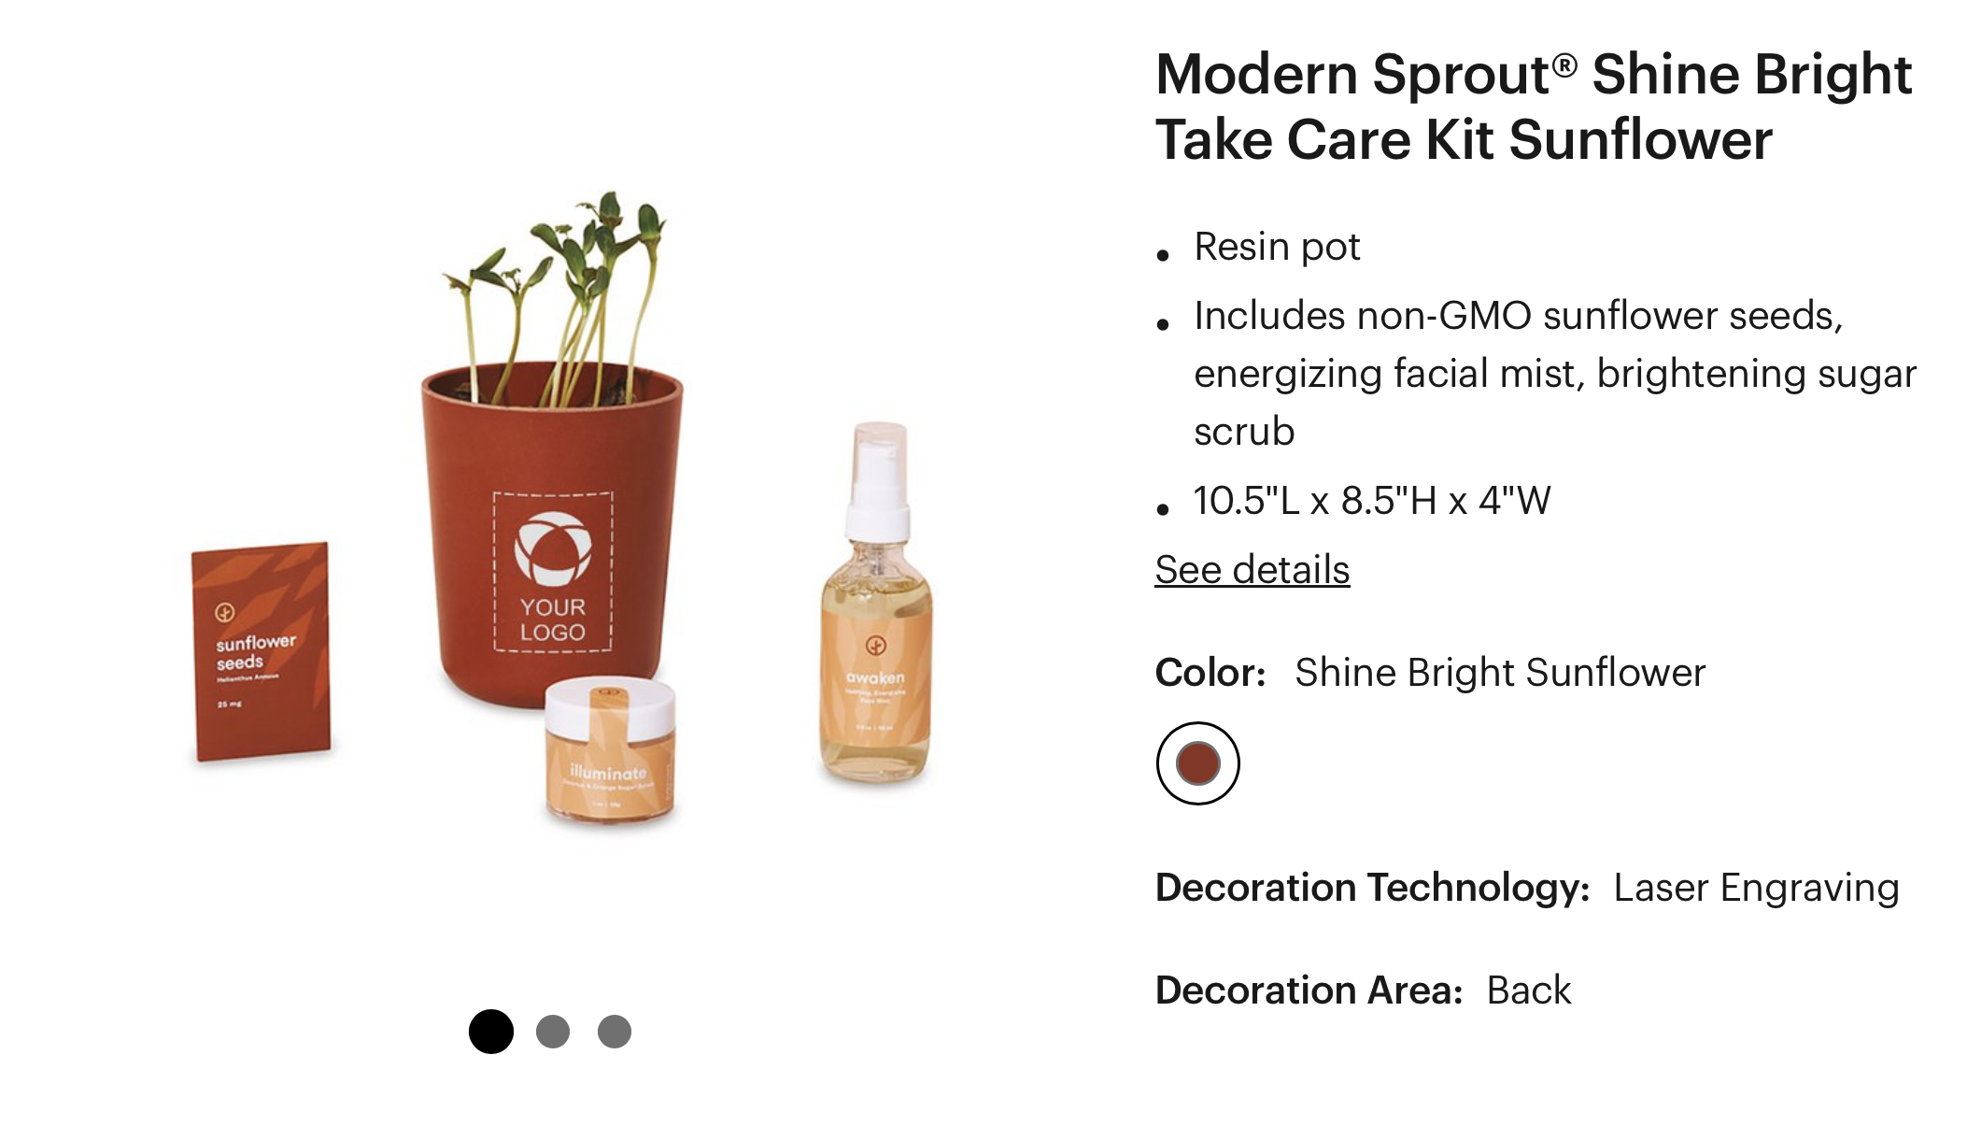The width and height of the screenshot is (1967, 1140).
Task: Select the Shine Bright Sunflower color swatch
Action: tap(1197, 762)
